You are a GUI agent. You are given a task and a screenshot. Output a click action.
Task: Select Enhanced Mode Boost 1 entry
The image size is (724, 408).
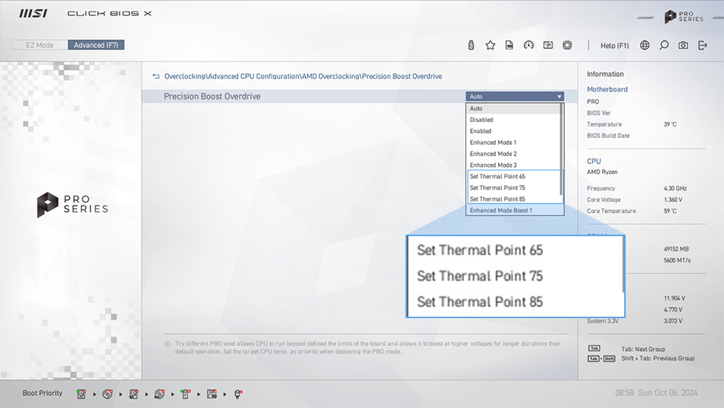[x=500, y=210]
